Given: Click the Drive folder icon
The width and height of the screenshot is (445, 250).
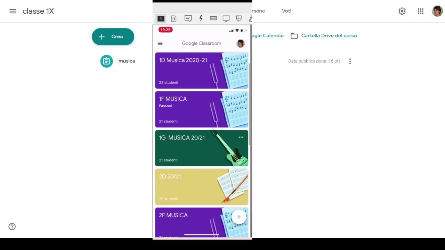Looking at the screenshot, I should 294,36.
